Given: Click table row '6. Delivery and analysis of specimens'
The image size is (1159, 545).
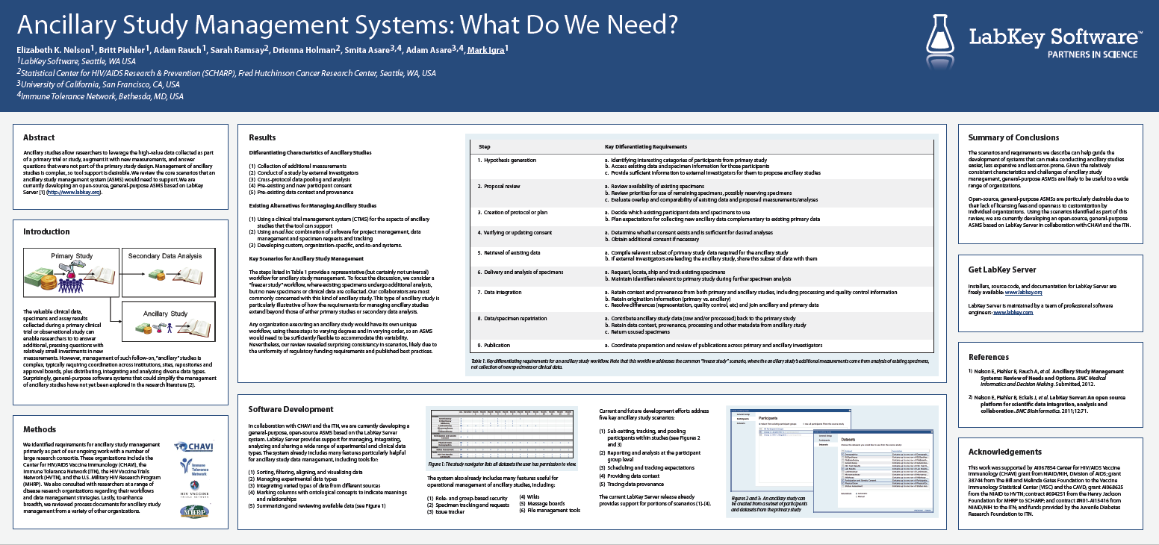Looking at the screenshot, I should coord(700,275).
